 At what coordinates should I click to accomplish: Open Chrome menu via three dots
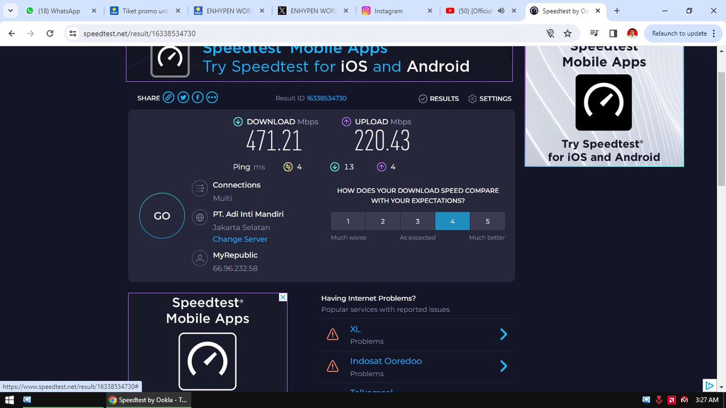tap(714, 33)
